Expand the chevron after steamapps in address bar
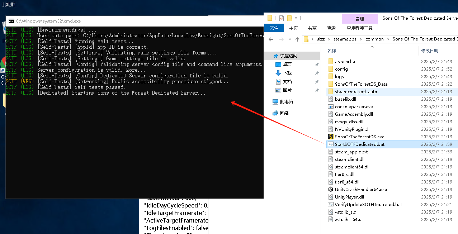 (361, 39)
